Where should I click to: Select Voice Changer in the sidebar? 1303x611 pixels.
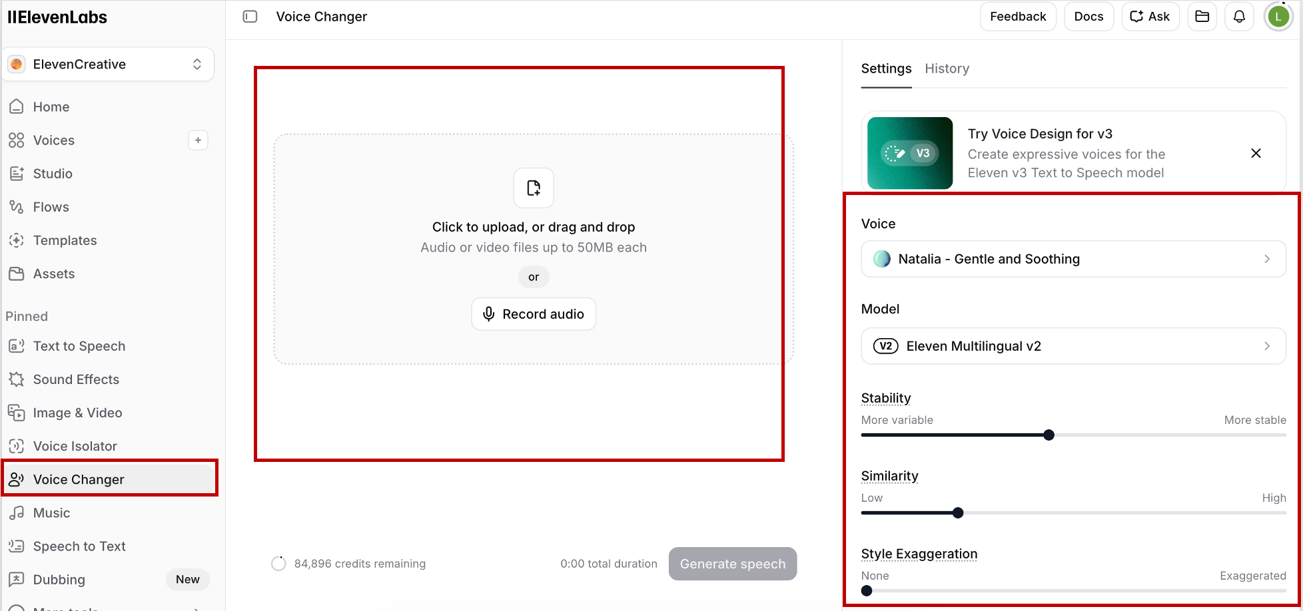coord(109,479)
